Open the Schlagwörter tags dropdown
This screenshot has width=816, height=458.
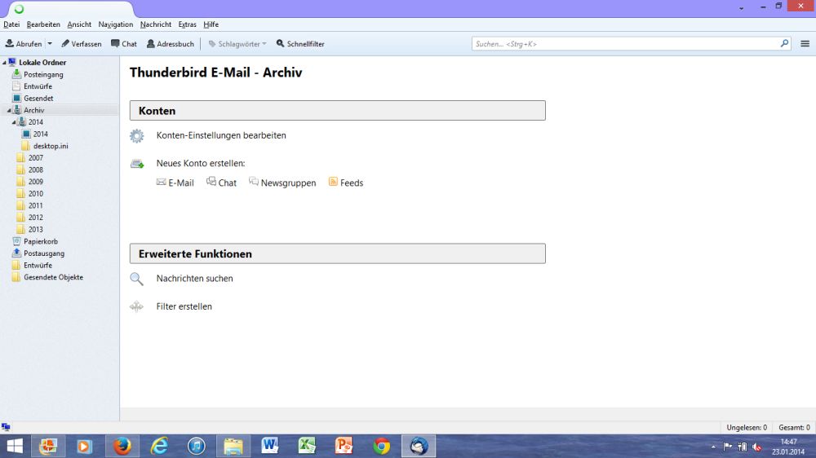(x=237, y=44)
